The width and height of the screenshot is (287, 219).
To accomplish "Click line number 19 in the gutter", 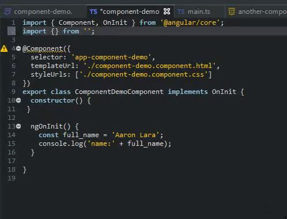I will coord(12,178).
